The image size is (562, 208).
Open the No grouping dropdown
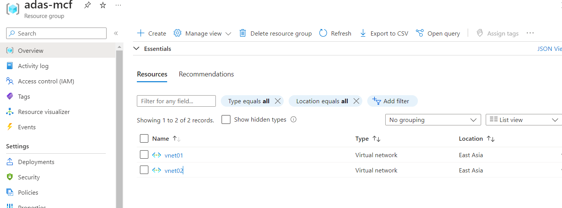point(433,120)
